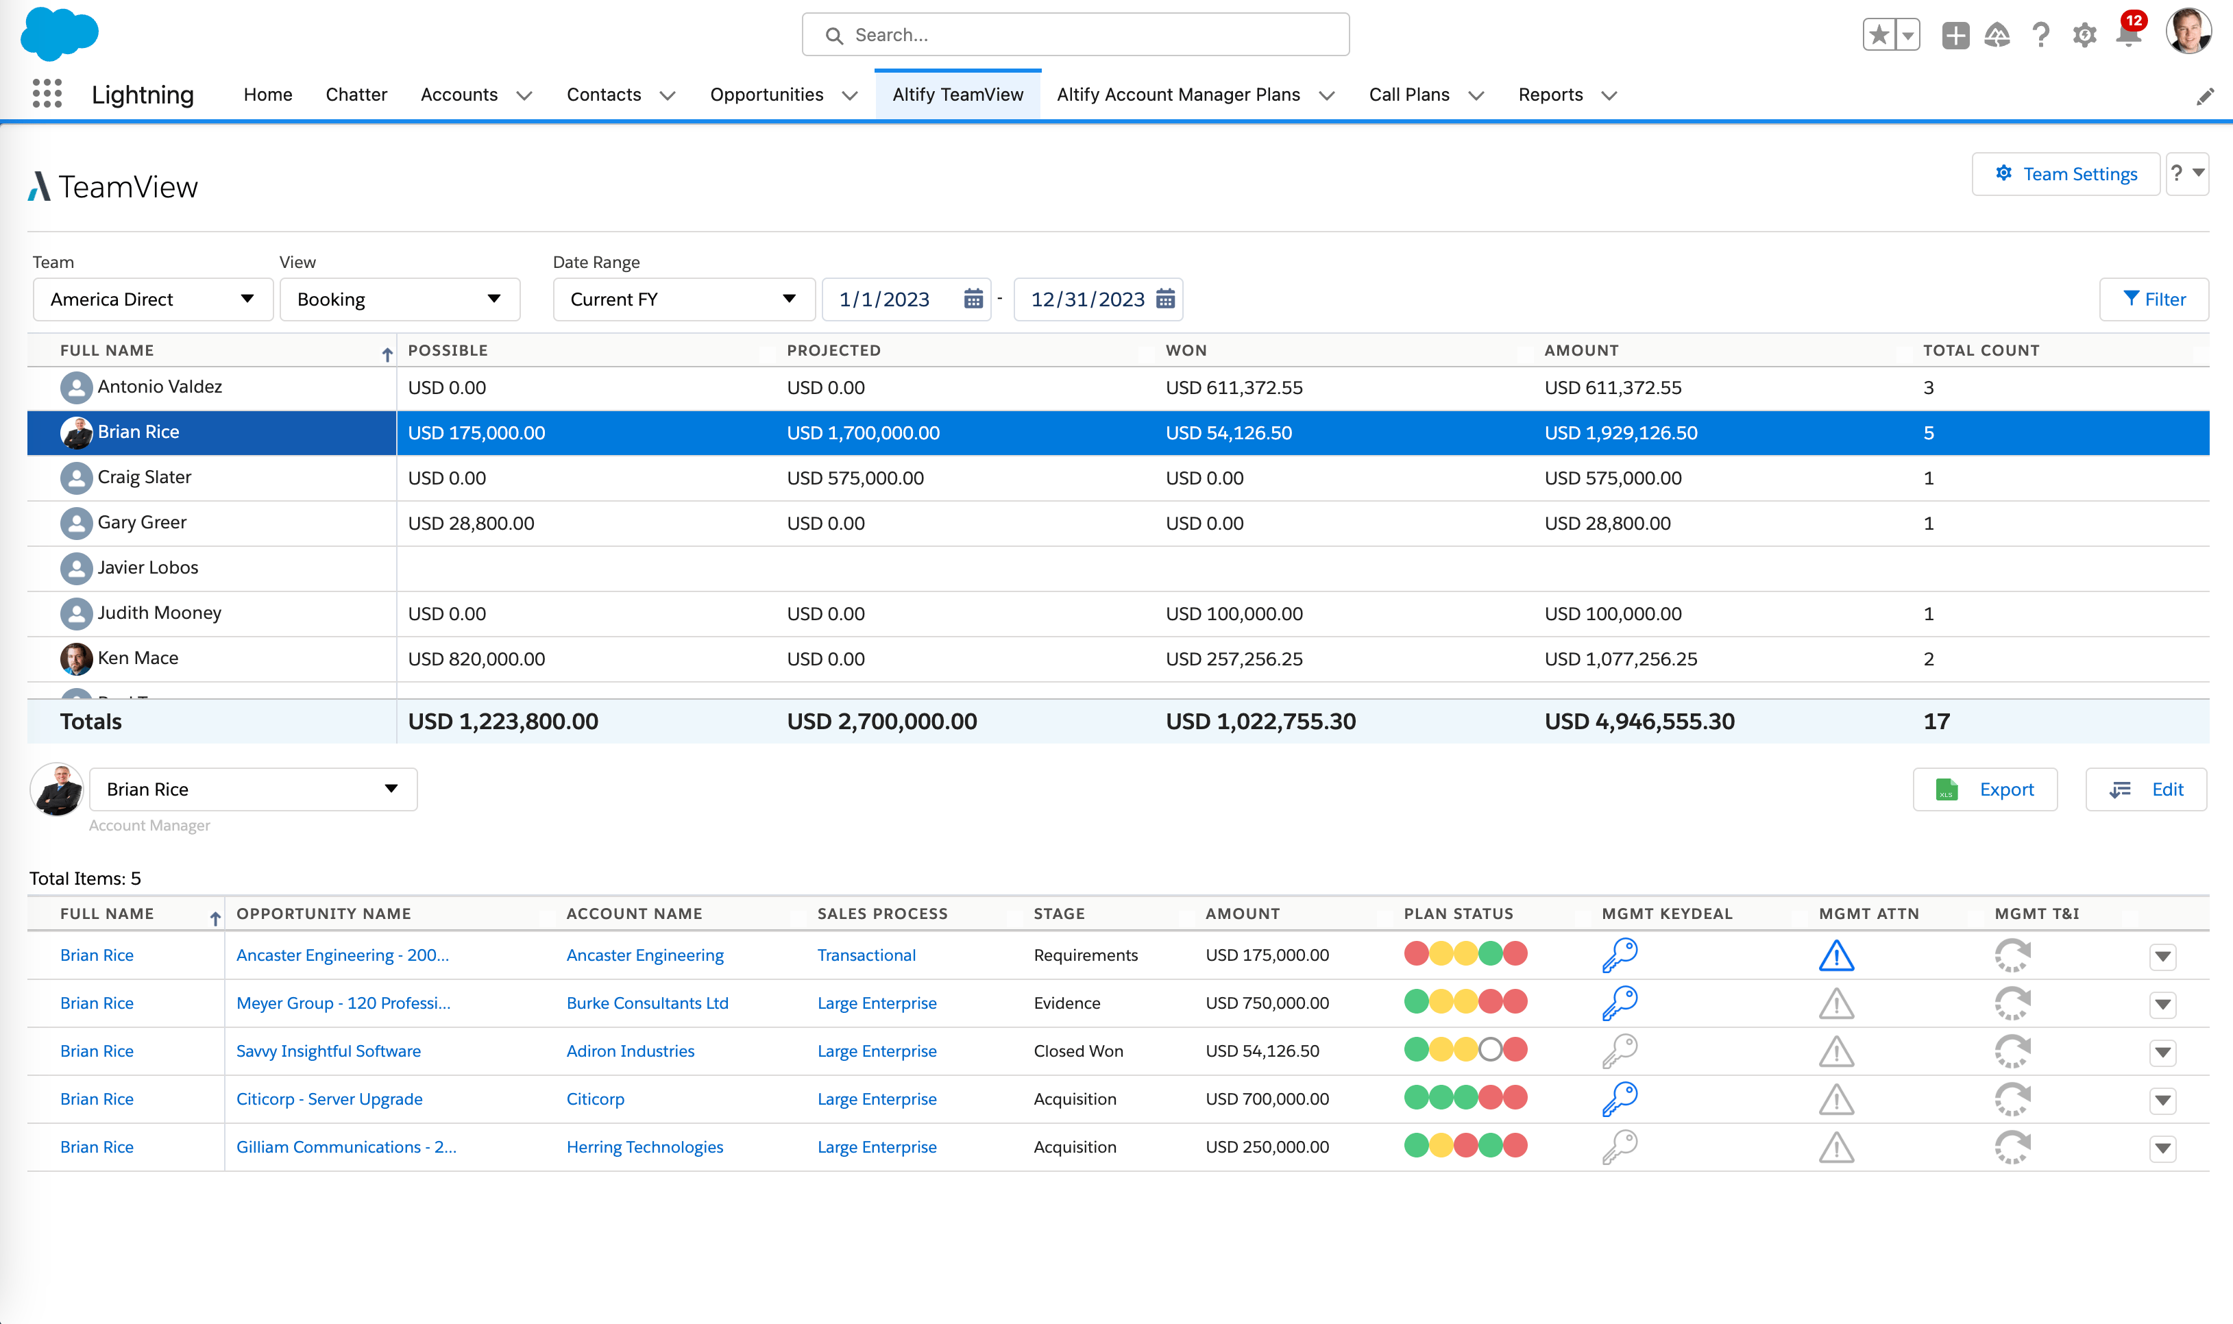Open the start date calendar picker
Viewport: 2233px width, 1324px height.
click(x=973, y=299)
